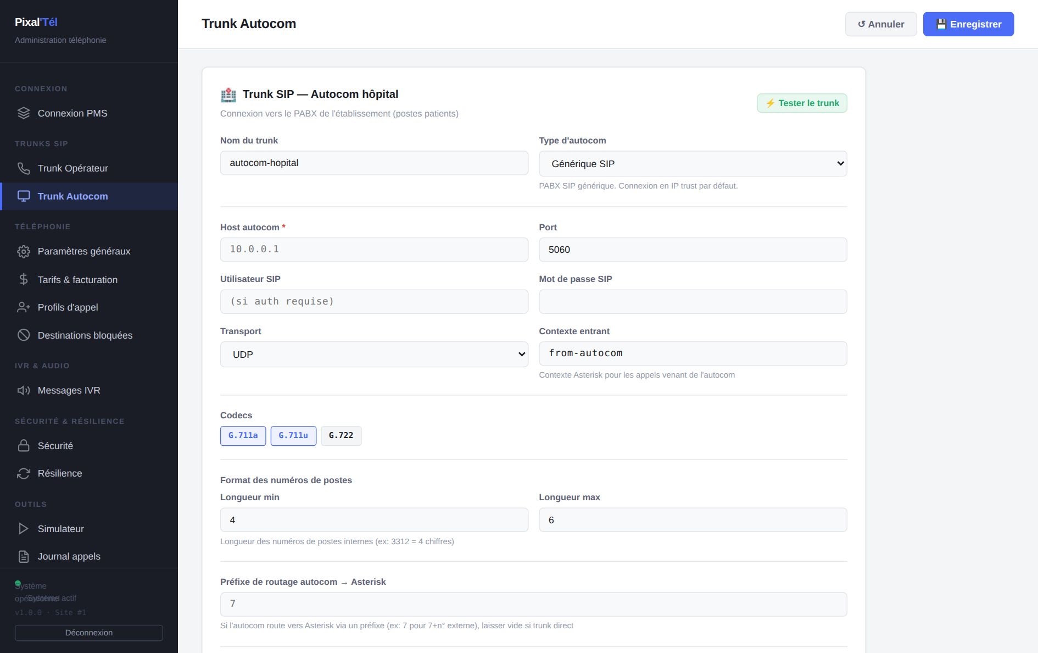Image resolution: width=1038 pixels, height=653 pixels.
Task: Expand the Transport UDP dropdown
Action: coord(374,355)
